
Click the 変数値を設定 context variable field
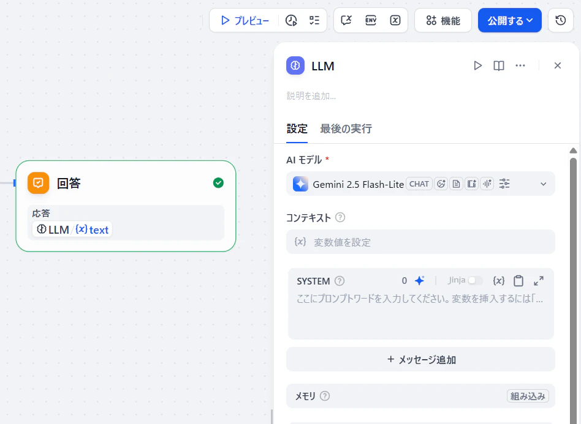(420, 242)
